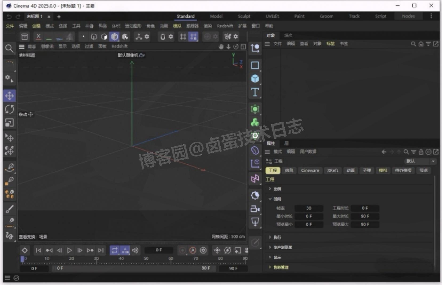Click the timeline ruler near frame 40
The height and width of the screenshot is (285, 442).
[x=121, y=258]
